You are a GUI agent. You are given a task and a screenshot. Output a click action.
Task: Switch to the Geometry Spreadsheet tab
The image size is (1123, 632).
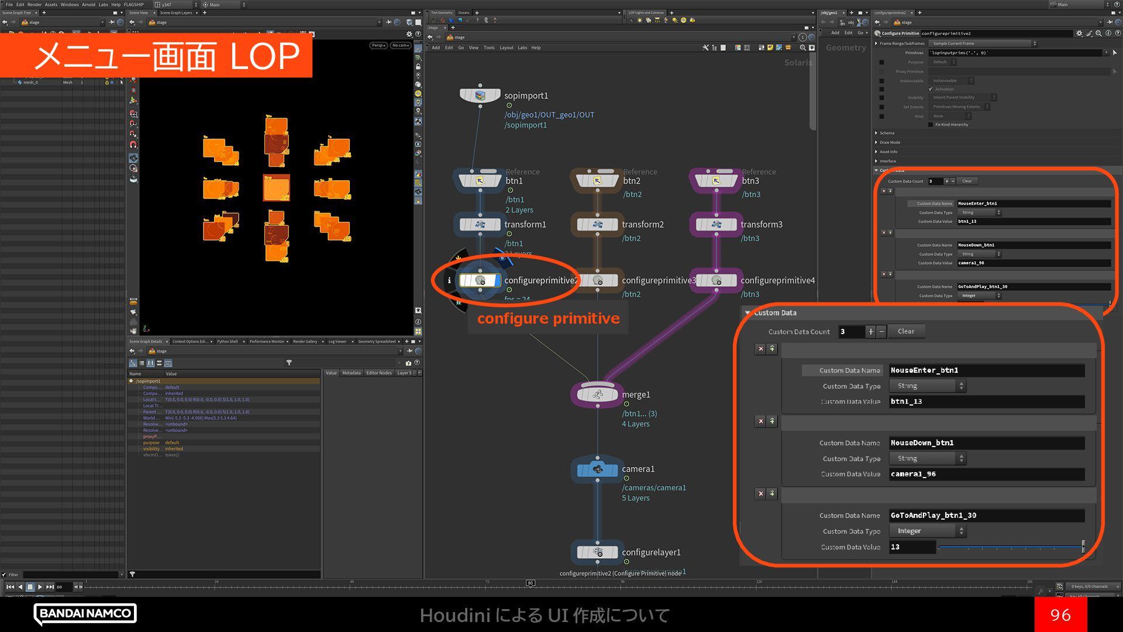[x=377, y=341]
